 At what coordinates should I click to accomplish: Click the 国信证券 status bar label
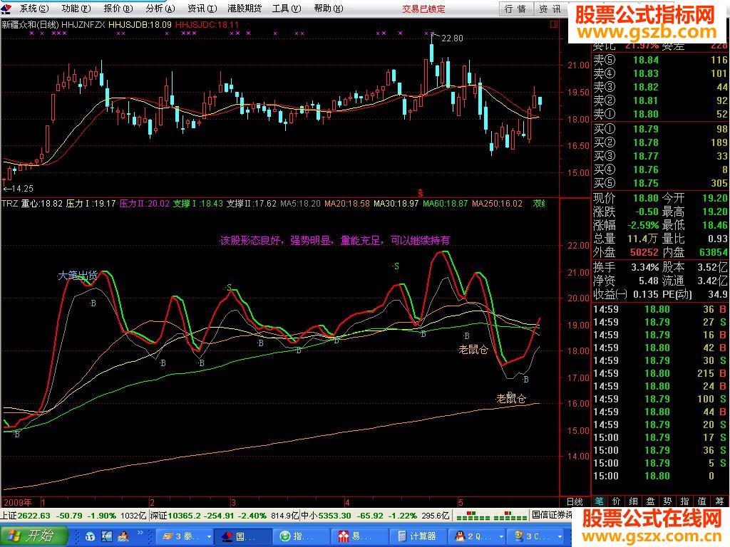click(552, 515)
